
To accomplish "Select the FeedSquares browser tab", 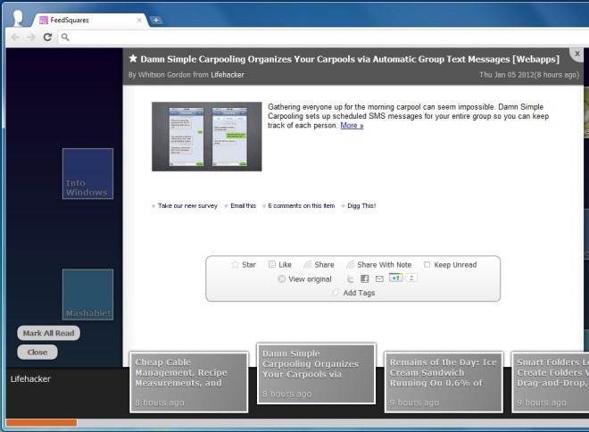I will (85, 20).
